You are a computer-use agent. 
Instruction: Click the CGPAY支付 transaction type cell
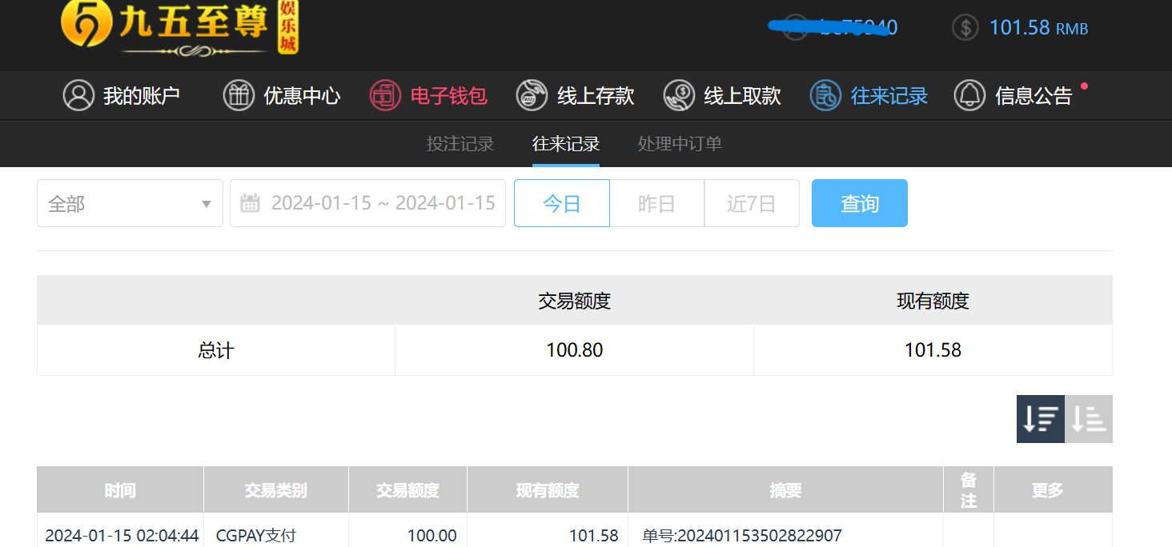point(256,535)
